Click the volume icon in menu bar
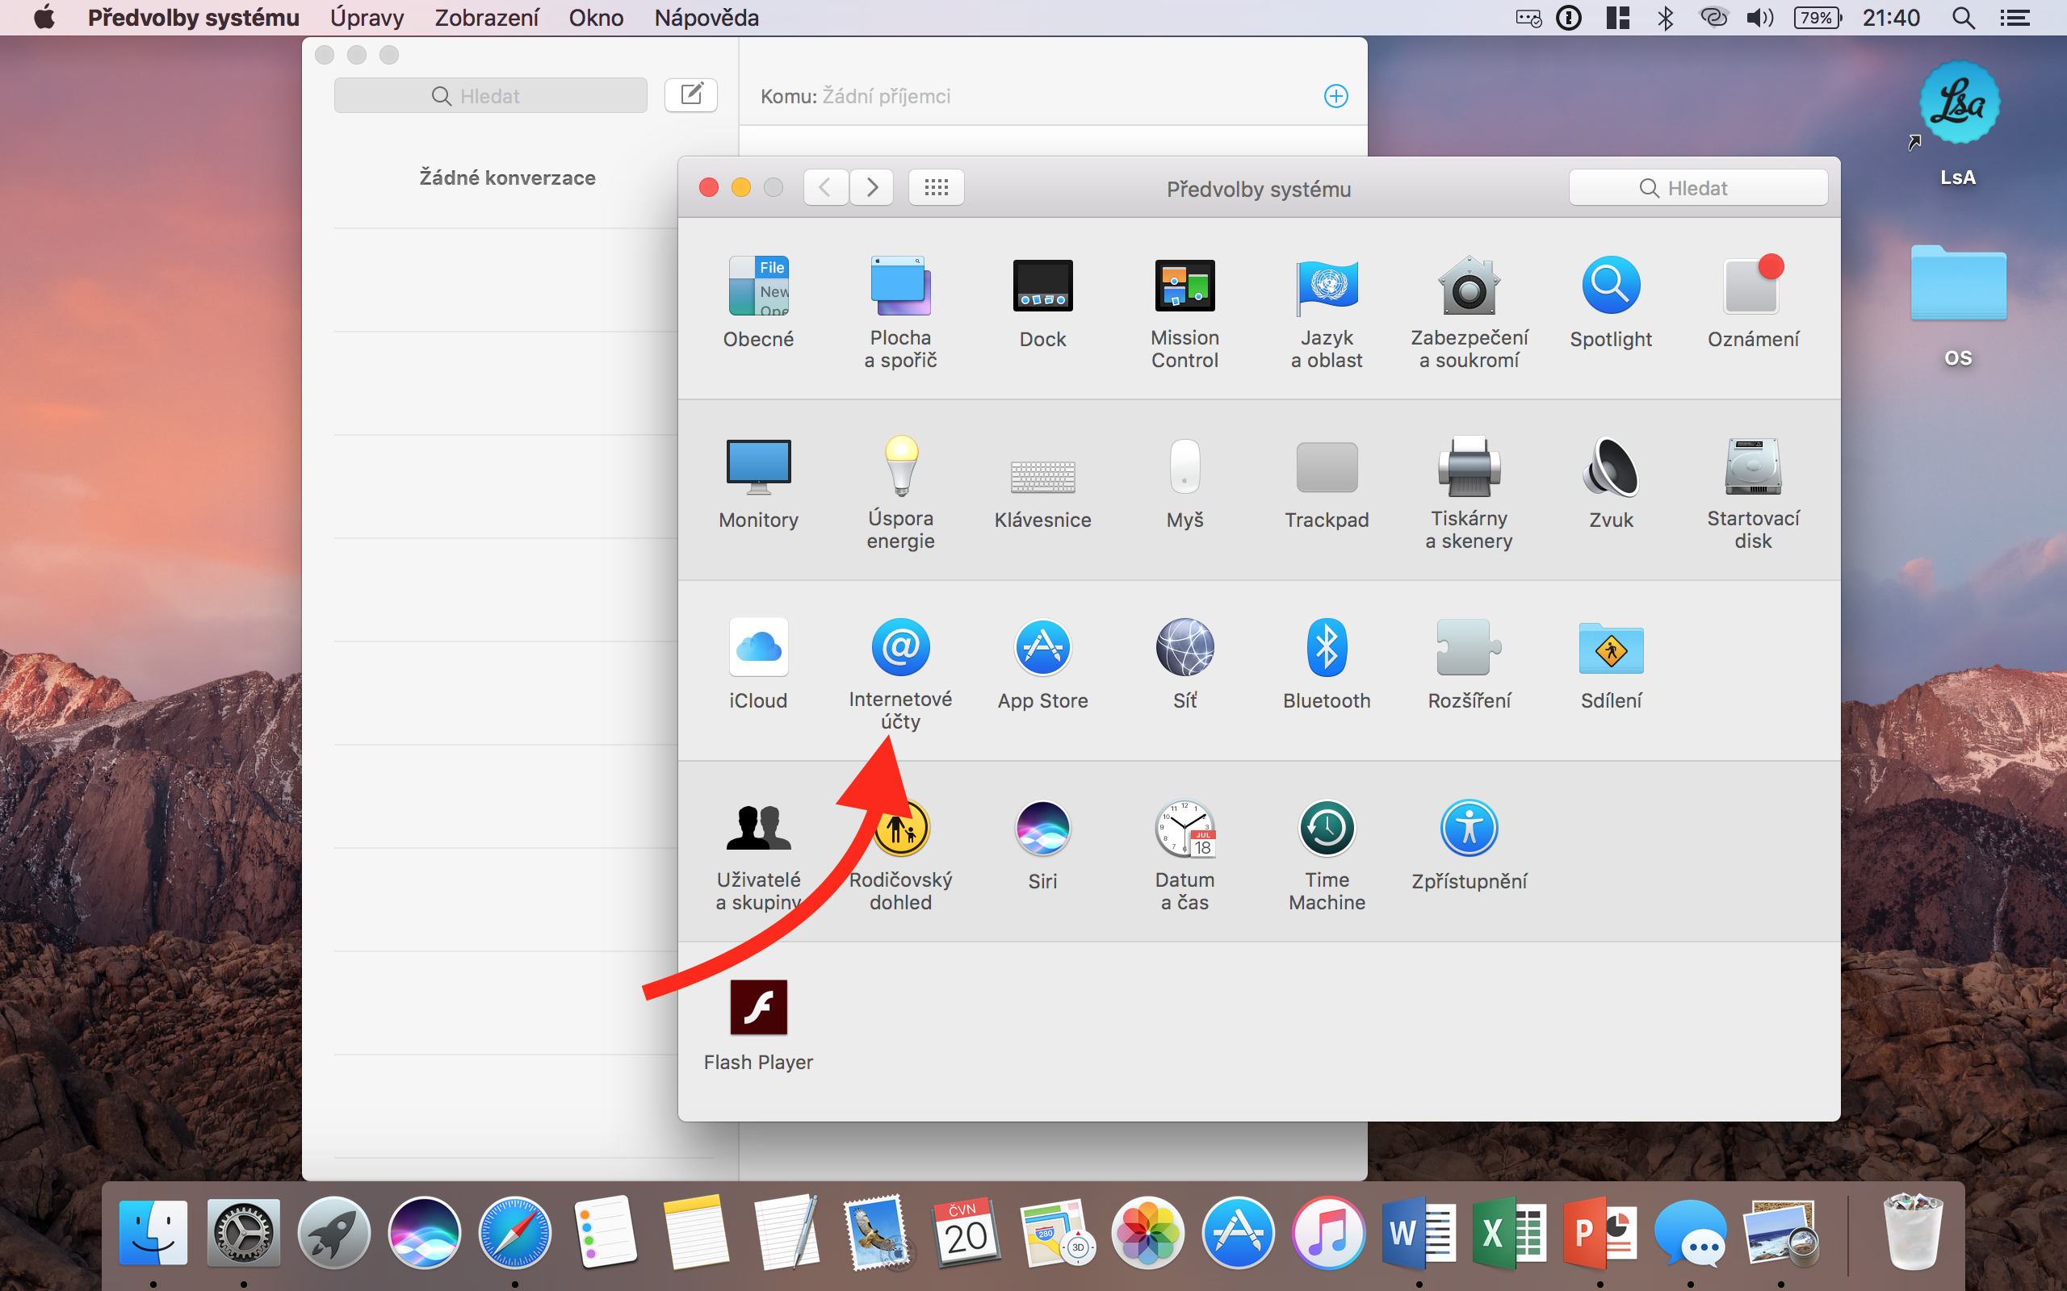 tap(1759, 18)
